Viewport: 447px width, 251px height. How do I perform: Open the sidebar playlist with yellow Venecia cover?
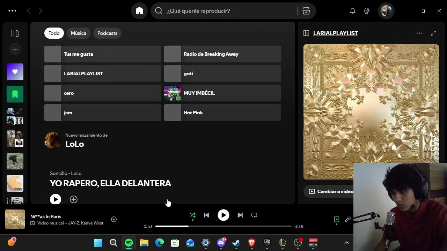[15, 183]
